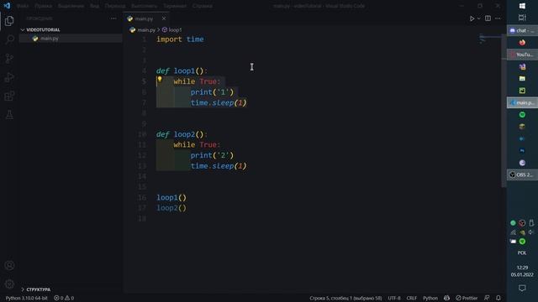Open the Выделение menu
This screenshot has width=538, height=302.
click(x=71, y=6)
